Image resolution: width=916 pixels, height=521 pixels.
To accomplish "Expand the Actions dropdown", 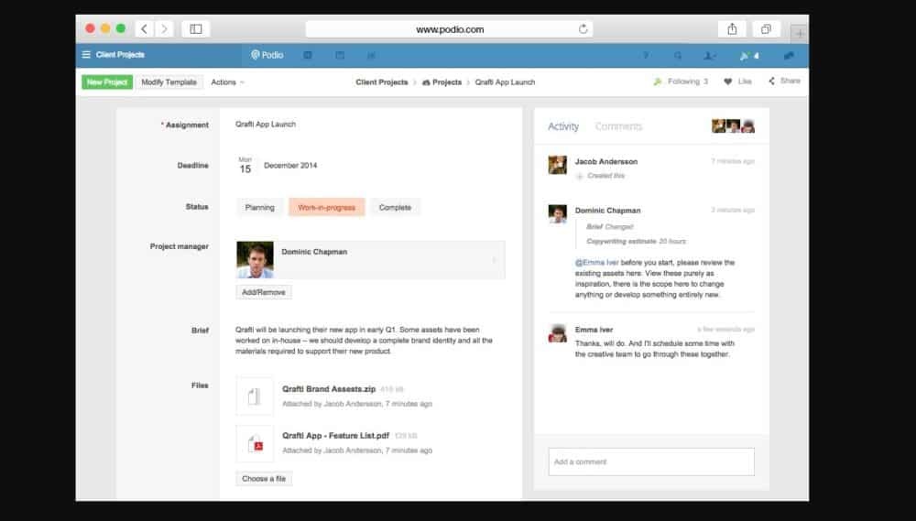I will [x=227, y=82].
